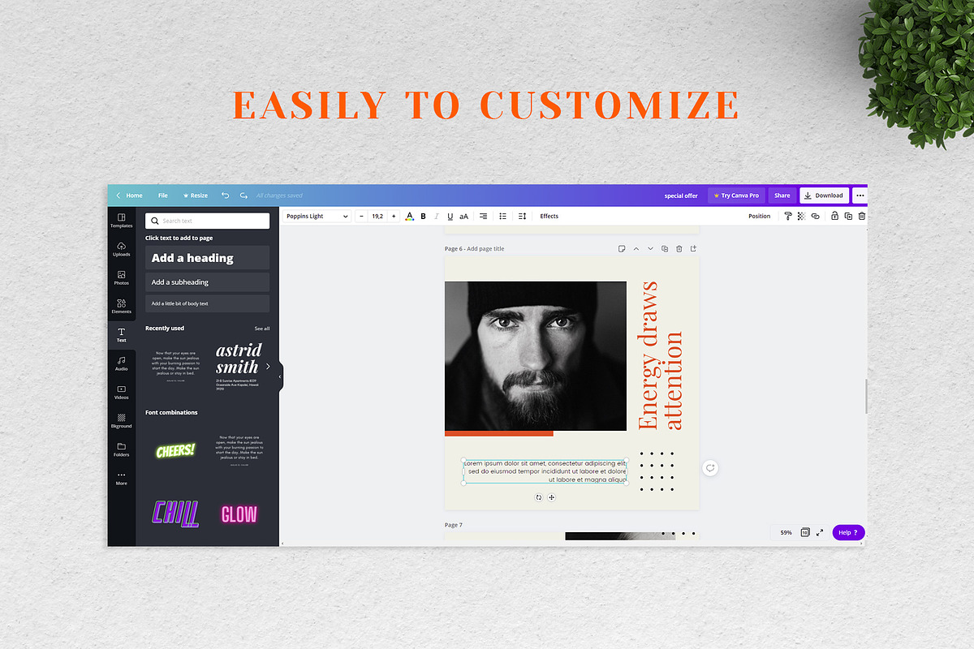The image size is (974, 649).
Task: Go back Home via top bar
Action: [x=130, y=196]
